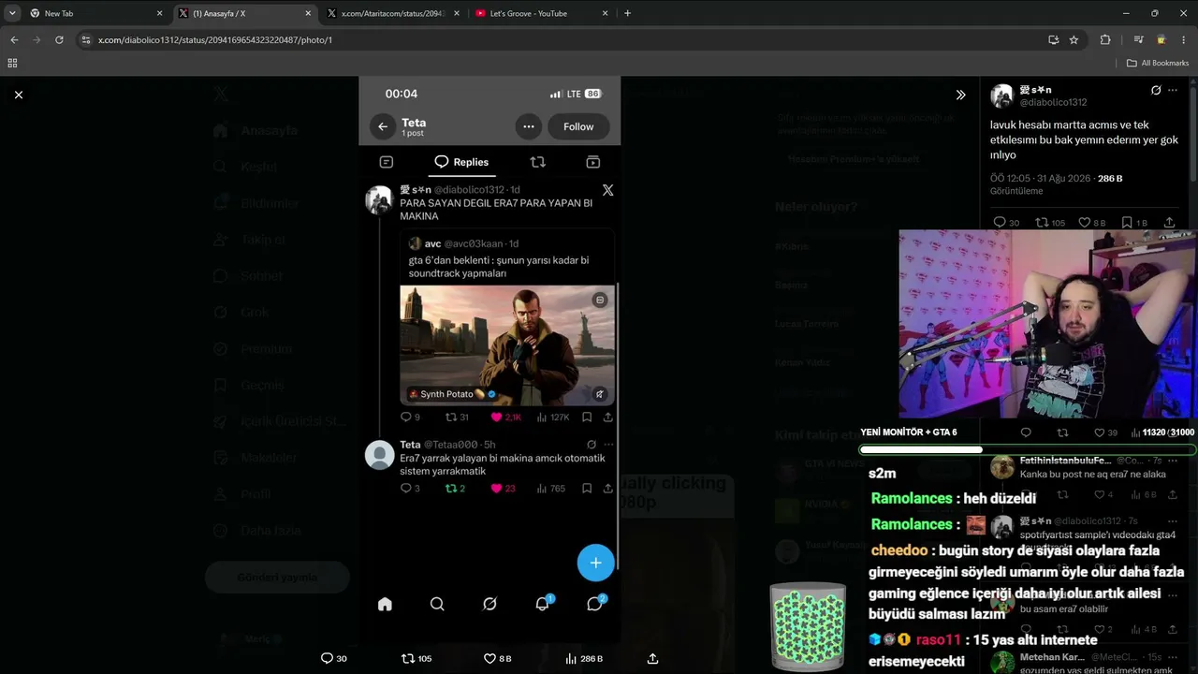The width and height of the screenshot is (1198, 674).
Task: Close the X photo viewer
Action: pos(19,95)
